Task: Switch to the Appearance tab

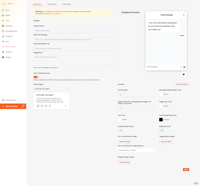Action: 37,4
